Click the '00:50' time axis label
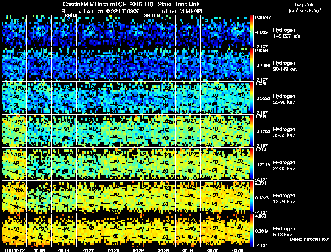The height and width of the screenshot is (252, 331). 213,250
